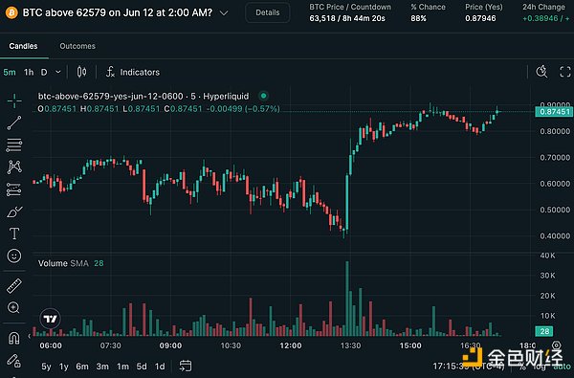Select the D daily interval
Image resolution: width=574 pixels, height=378 pixels.
pos(44,72)
